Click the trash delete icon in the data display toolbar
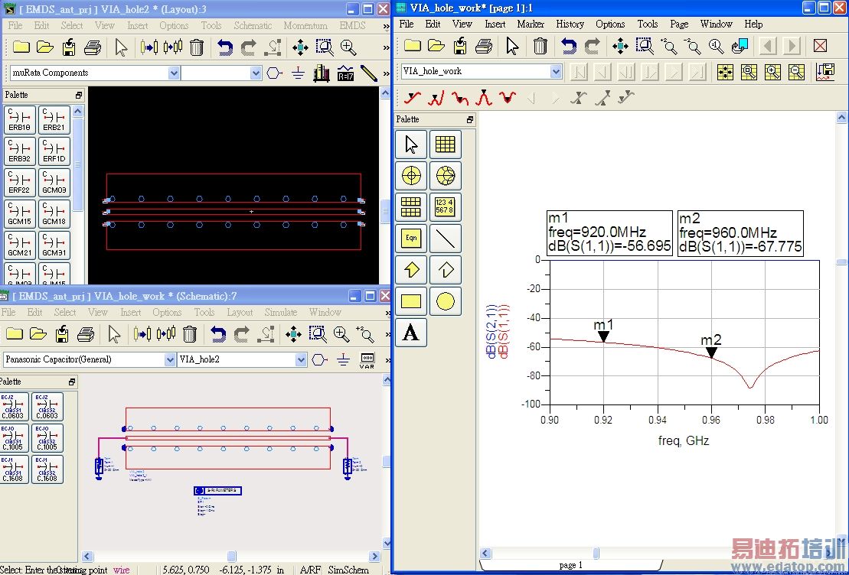Screen dimensions: 849x575 [x=540, y=46]
